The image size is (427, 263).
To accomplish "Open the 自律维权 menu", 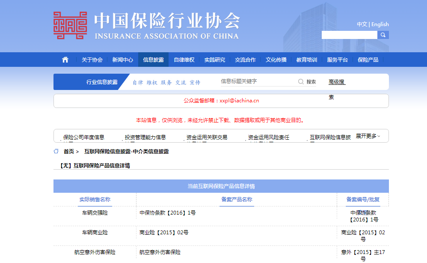I will [x=184, y=60].
